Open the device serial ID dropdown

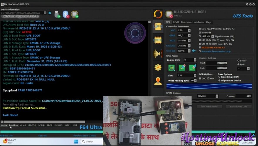[x=45, y=13]
